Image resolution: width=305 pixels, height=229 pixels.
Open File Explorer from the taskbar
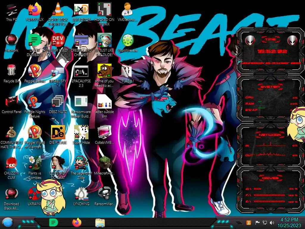coord(100,223)
